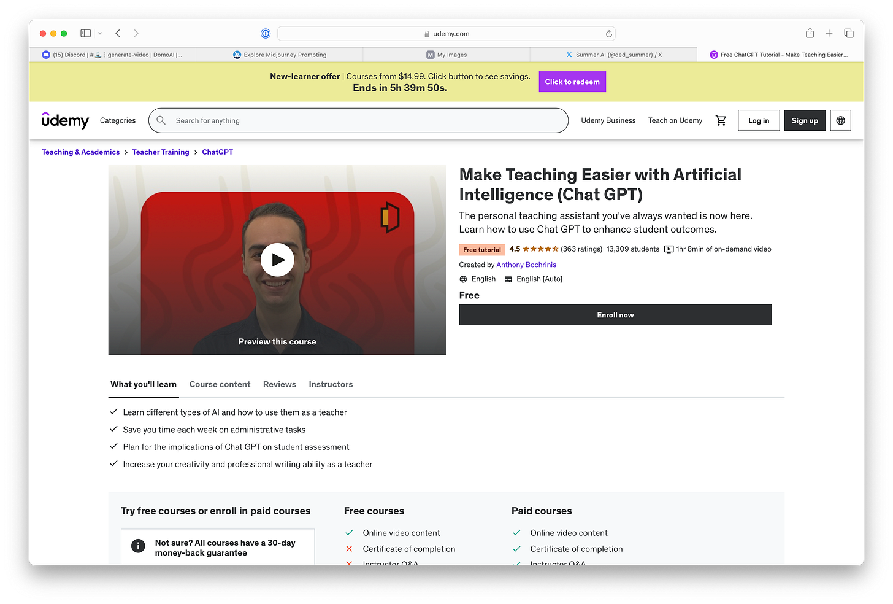
Task: Click the course title heading
Action: (600, 184)
